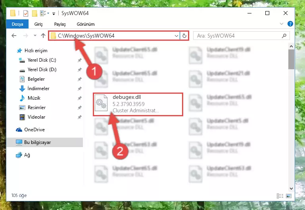Click the pin icon next to İndirmeler
The height and width of the screenshot is (210, 305).
(x=79, y=89)
